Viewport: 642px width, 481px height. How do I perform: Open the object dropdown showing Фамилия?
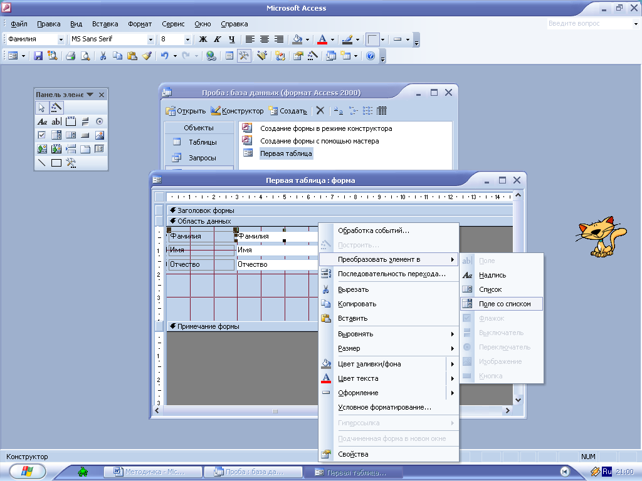pyautogui.click(x=61, y=39)
